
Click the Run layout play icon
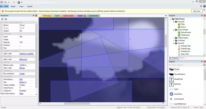click(19, 2)
